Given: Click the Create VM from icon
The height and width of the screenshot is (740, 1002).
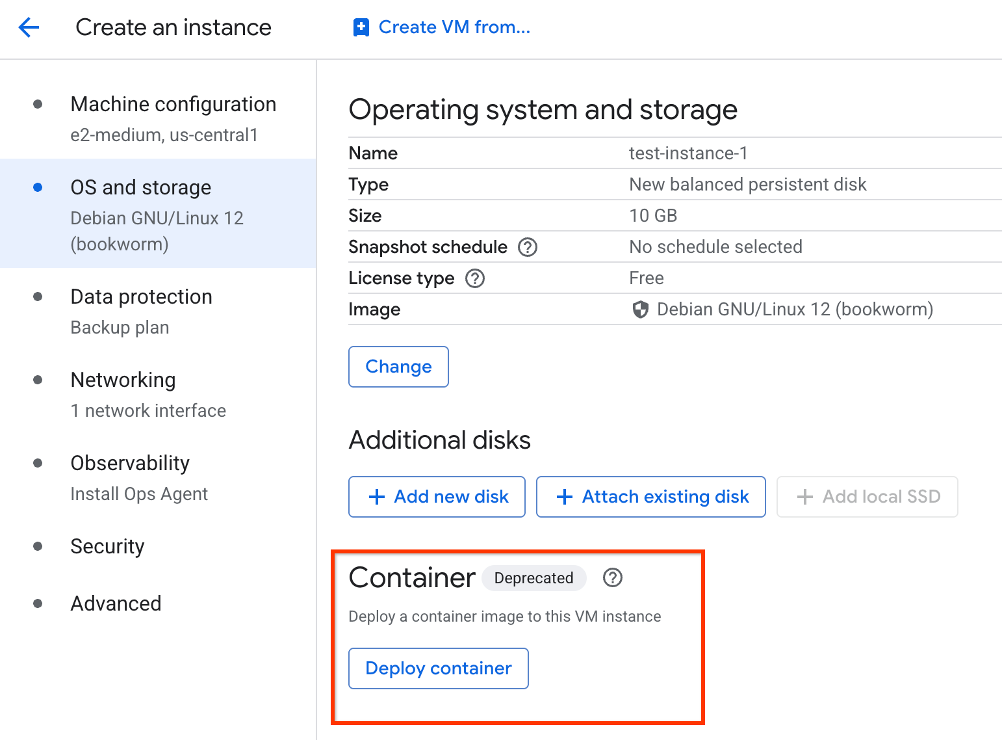Looking at the screenshot, I should click(x=361, y=27).
